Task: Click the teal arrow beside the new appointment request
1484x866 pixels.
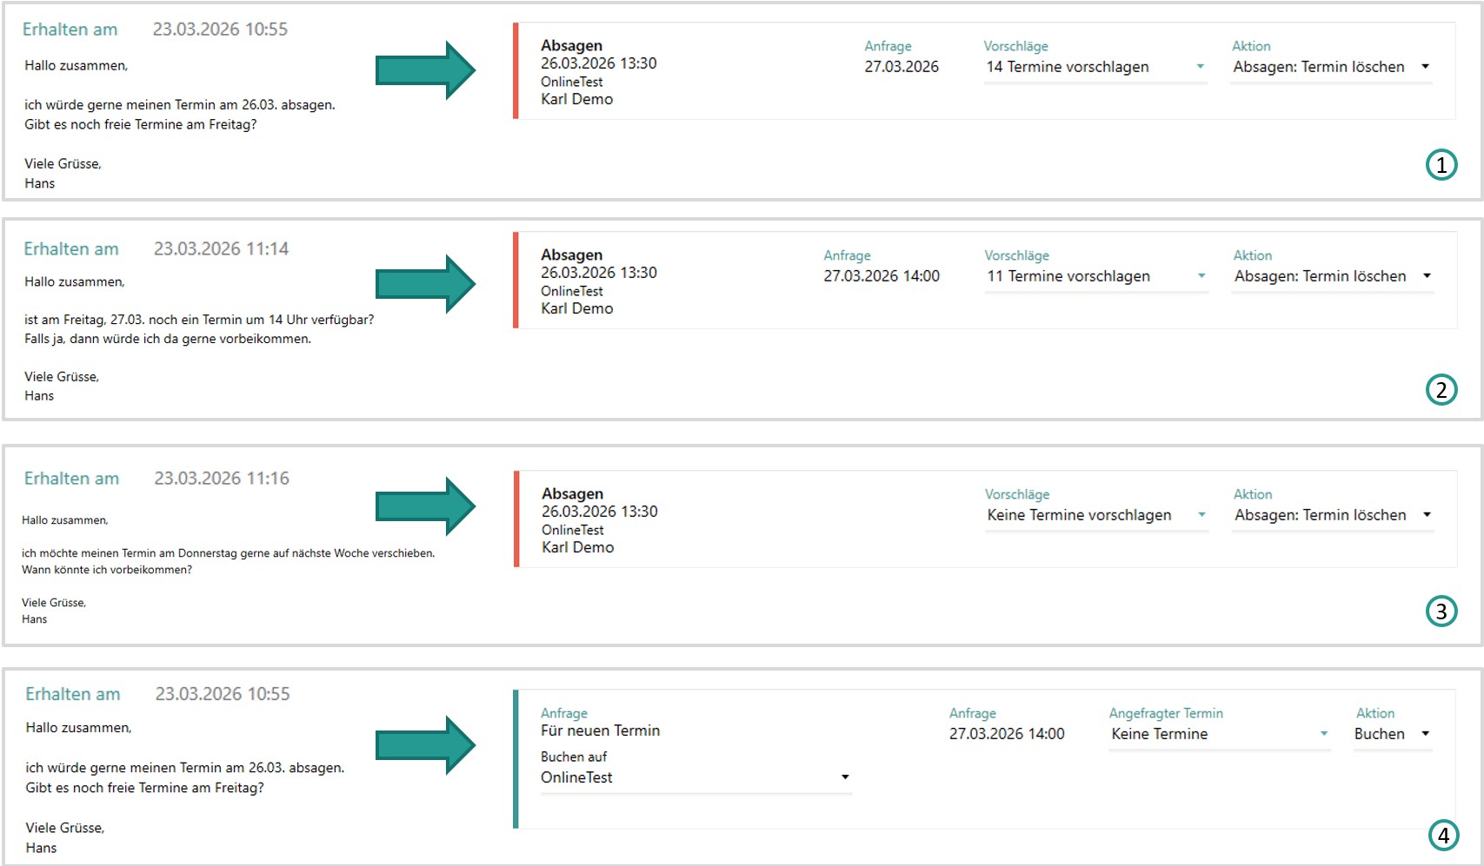Action: [x=425, y=744]
